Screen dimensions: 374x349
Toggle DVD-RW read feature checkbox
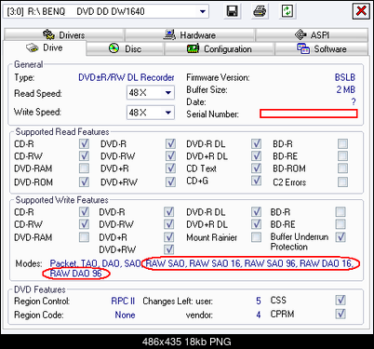click(x=170, y=155)
